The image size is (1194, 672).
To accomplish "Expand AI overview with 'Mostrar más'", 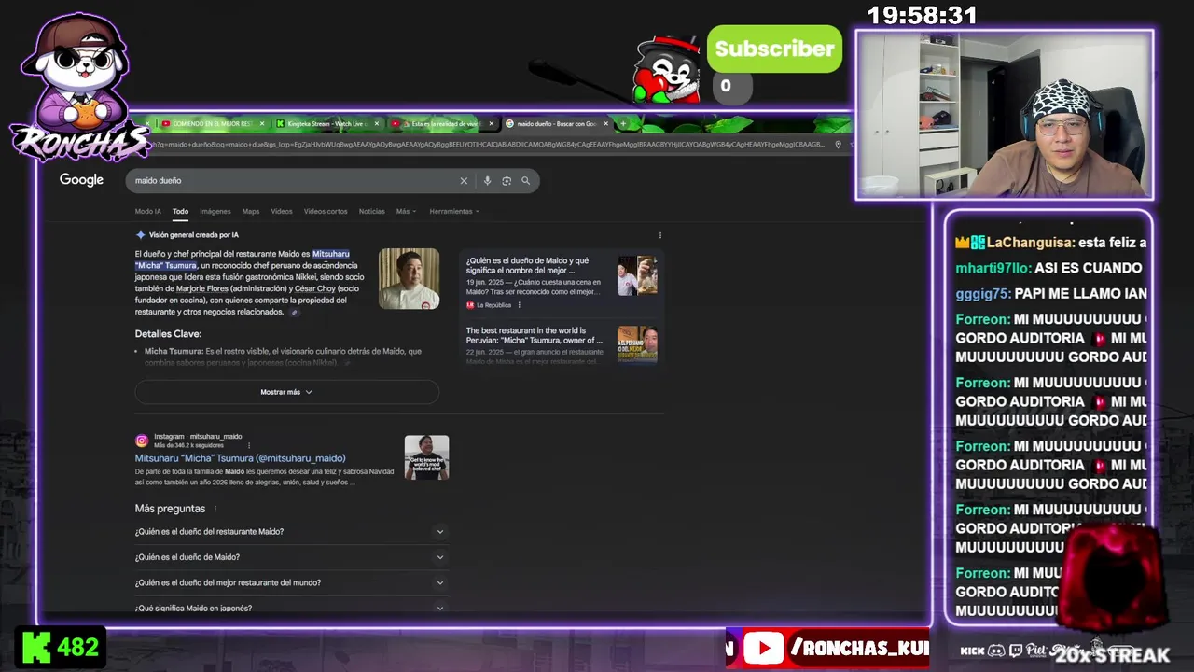I will [286, 392].
